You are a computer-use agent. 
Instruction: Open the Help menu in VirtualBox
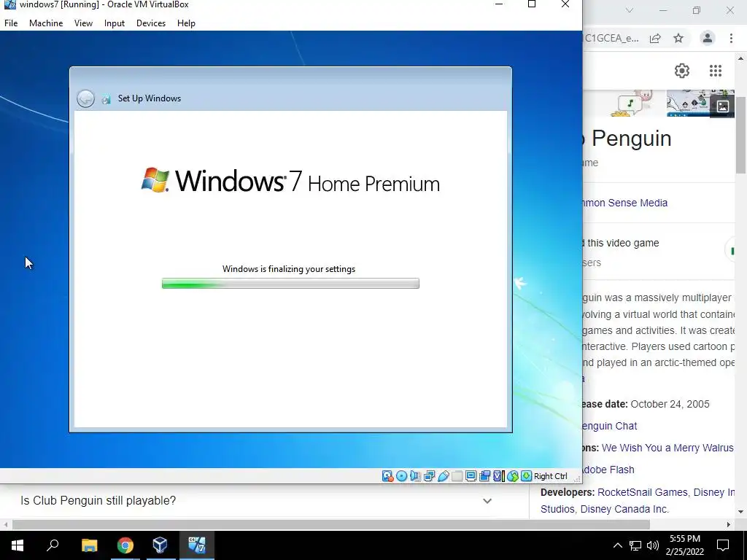tap(186, 23)
